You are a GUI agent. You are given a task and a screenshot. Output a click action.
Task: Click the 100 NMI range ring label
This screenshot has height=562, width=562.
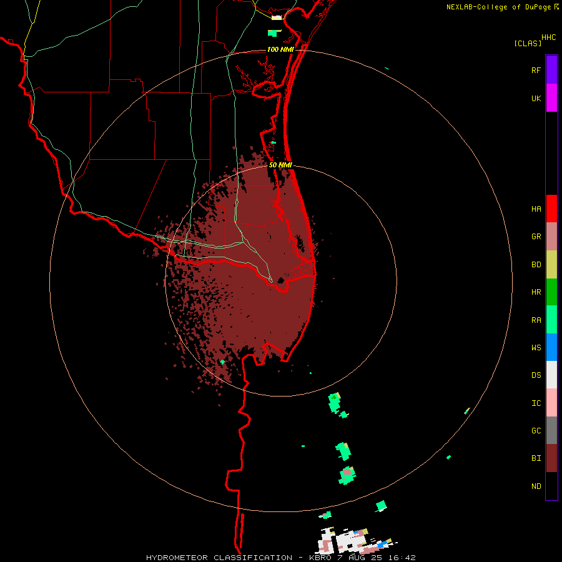(x=280, y=49)
